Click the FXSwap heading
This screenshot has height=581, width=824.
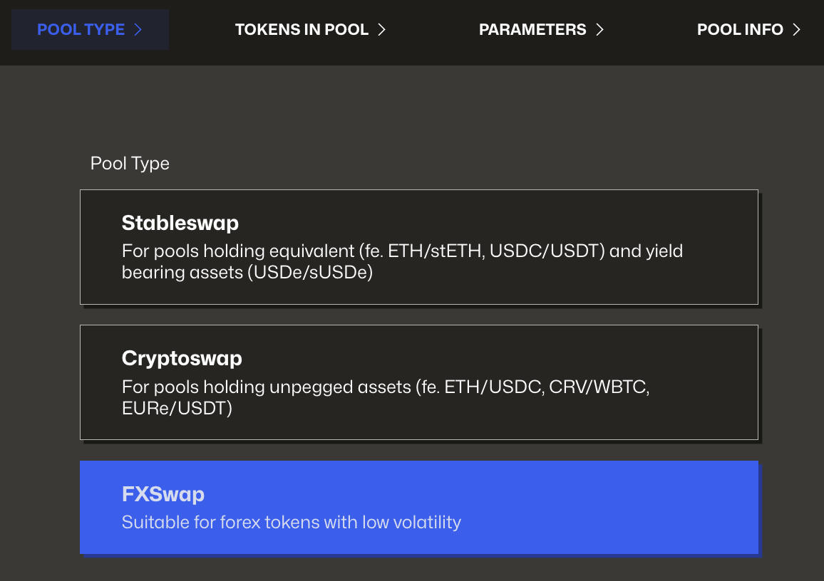[163, 493]
